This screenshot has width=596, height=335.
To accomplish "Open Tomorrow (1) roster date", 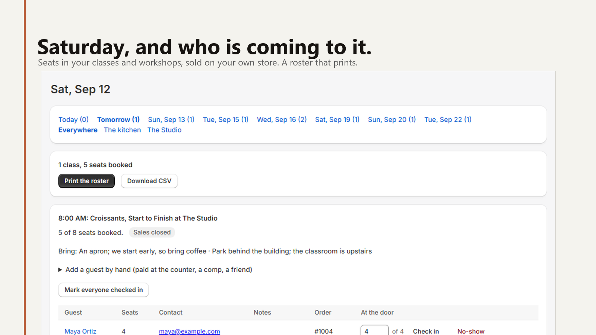I will [x=118, y=119].
